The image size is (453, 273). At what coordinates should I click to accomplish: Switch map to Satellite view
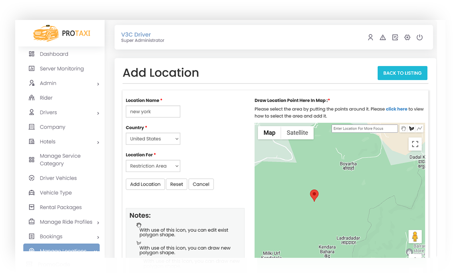(x=297, y=133)
